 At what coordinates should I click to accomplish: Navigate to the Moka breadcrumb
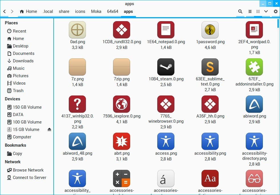96,11
